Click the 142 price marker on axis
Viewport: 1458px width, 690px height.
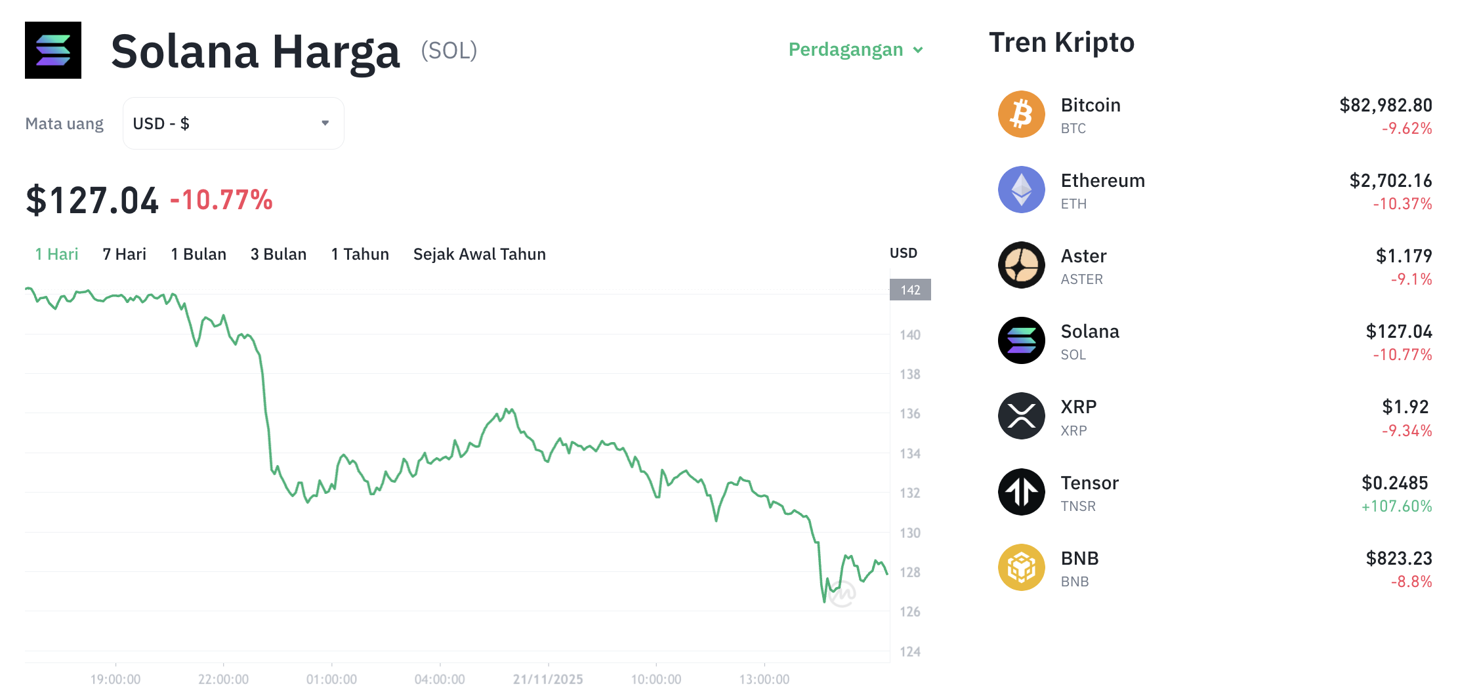click(909, 290)
